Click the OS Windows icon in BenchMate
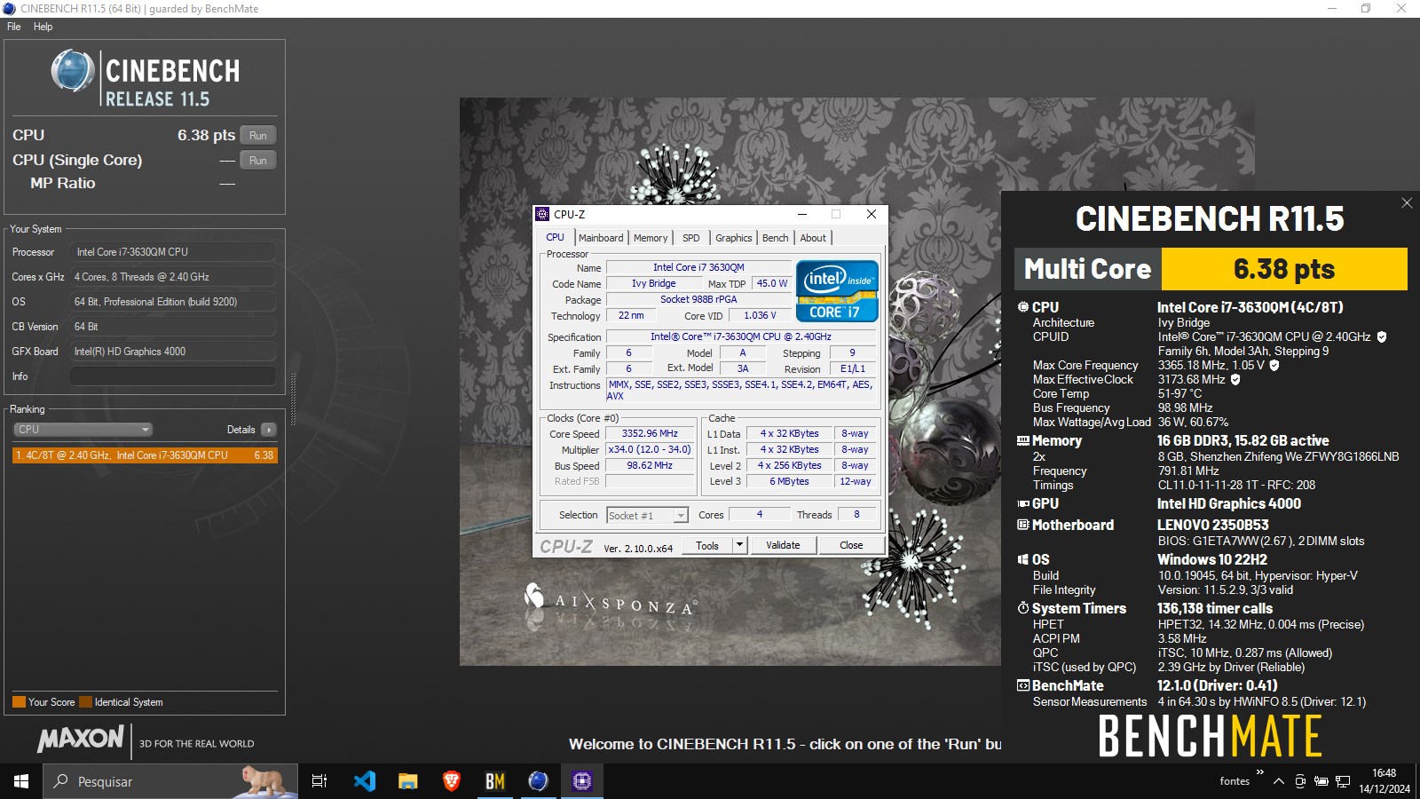Image resolution: width=1420 pixels, height=799 pixels. pyautogui.click(x=1022, y=559)
